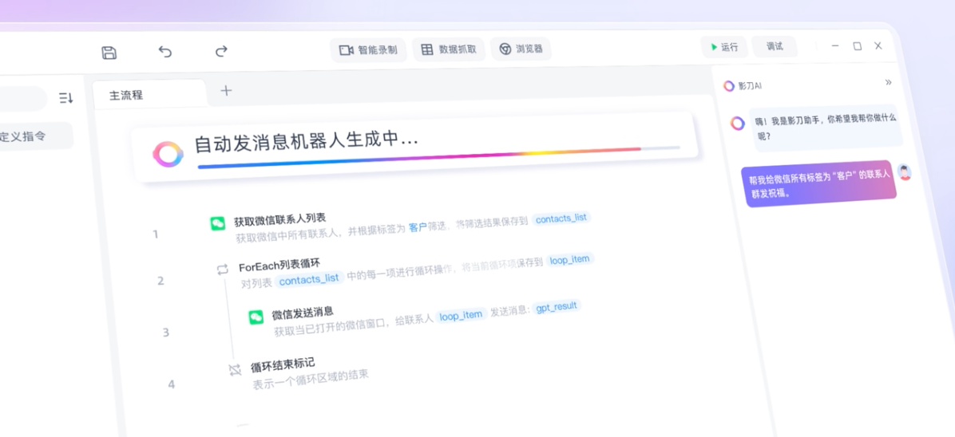Click the 客户 tag link in step 1
This screenshot has width=955, height=437.
tap(418, 227)
